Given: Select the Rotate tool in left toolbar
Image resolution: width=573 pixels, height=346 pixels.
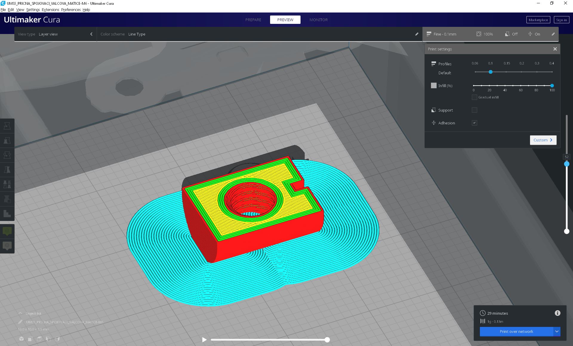Looking at the screenshot, I should pos(7,155).
